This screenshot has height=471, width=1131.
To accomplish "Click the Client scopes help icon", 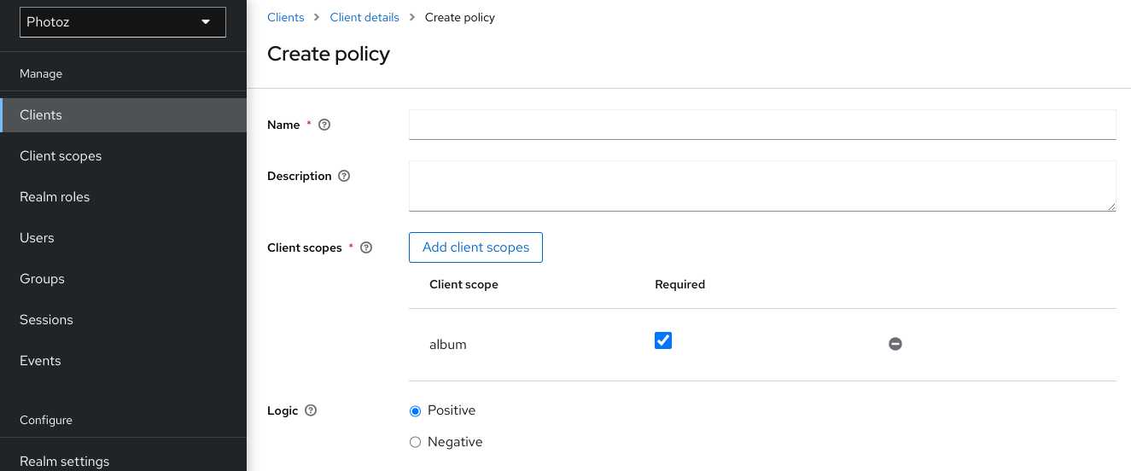I will 366,247.
